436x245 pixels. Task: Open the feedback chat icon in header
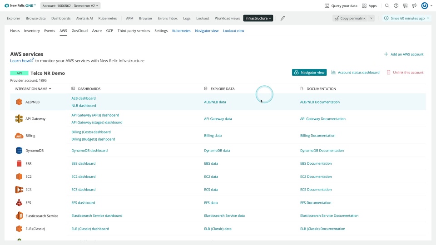pyautogui.click(x=405, y=5)
